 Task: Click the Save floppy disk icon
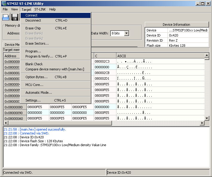15,17
